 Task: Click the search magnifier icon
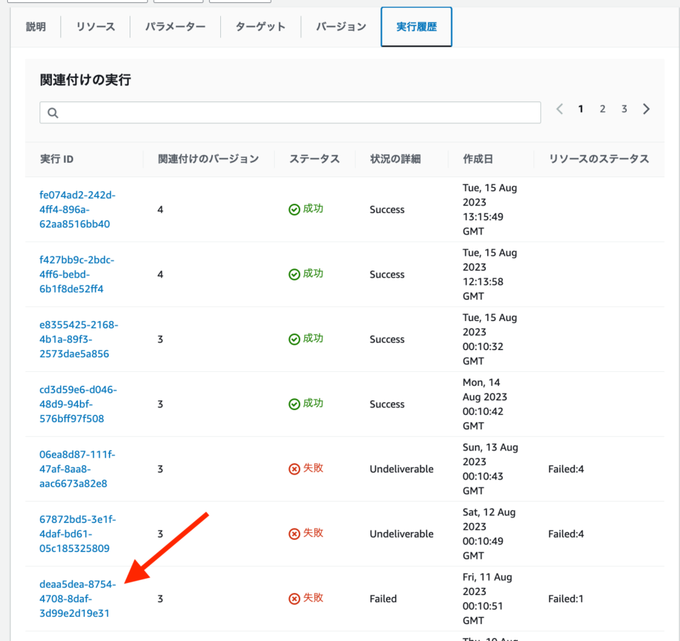53,112
